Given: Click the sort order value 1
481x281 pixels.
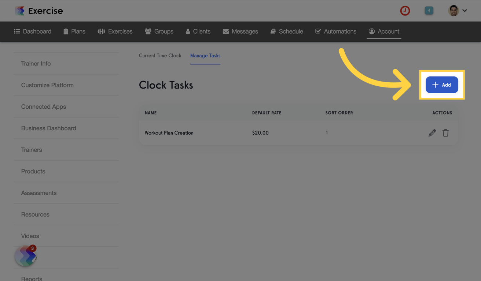Looking at the screenshot, I should point(327,133).
